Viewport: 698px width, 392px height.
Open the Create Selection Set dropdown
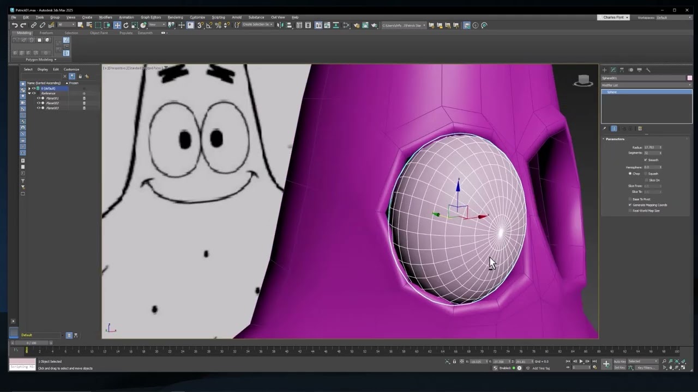[x=258, y=25]
